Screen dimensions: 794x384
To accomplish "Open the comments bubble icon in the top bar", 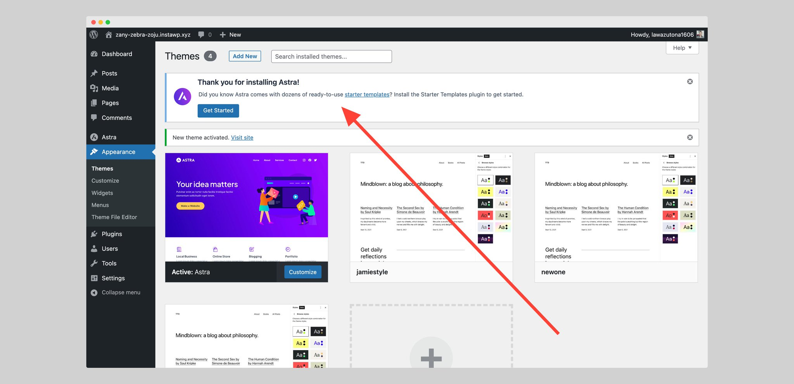I will 200,34.
